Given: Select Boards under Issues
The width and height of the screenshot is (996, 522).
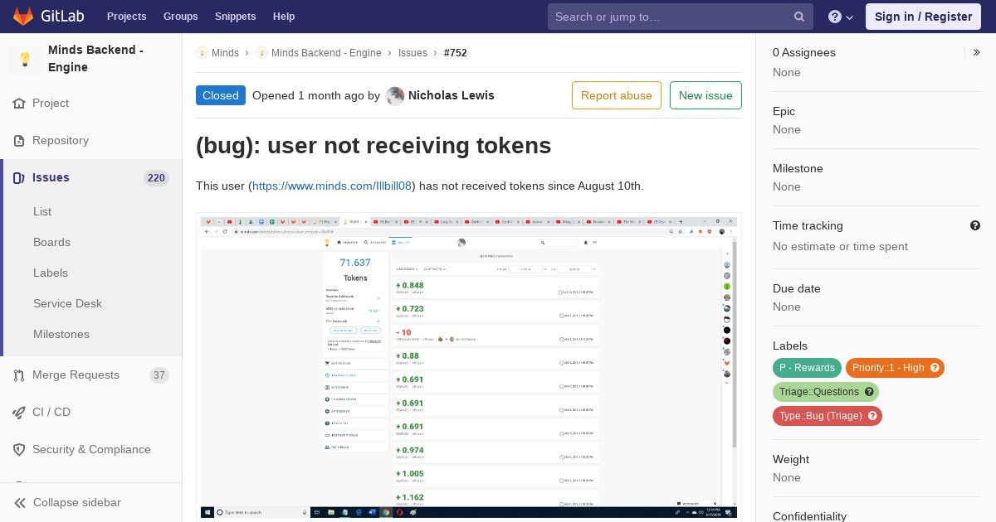Looking at the screenshot, I should click(x=51, y=243).
